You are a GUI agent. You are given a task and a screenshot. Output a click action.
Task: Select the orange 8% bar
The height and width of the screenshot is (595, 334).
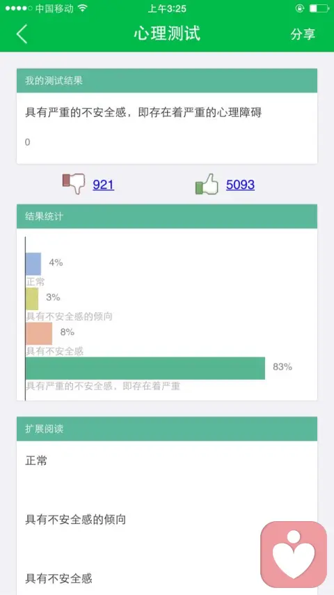pyautogui.click(x=39, y=334)
